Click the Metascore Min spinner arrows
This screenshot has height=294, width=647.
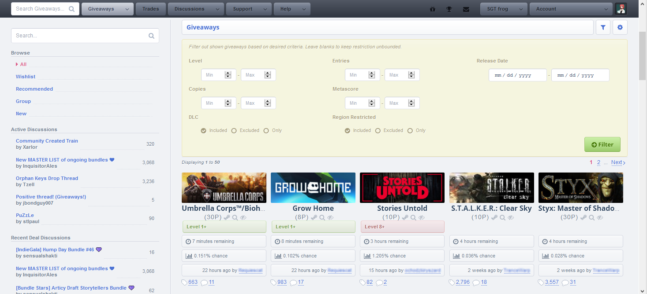click(372, 103)
